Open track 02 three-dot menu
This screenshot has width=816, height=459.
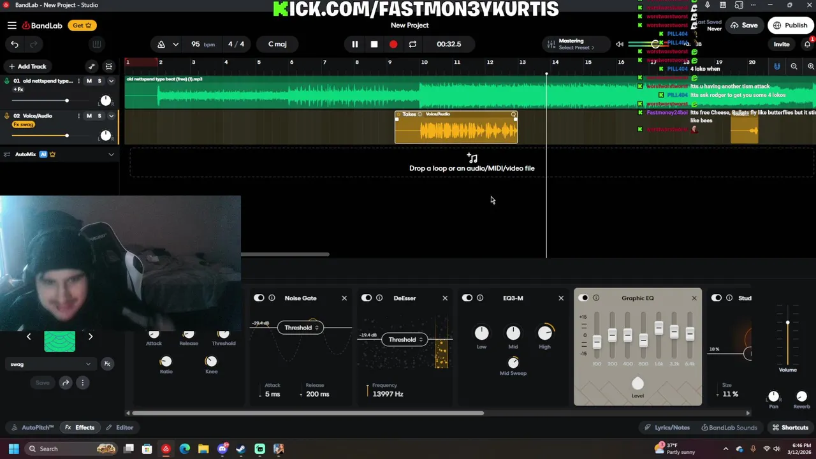tap(79, 116)
